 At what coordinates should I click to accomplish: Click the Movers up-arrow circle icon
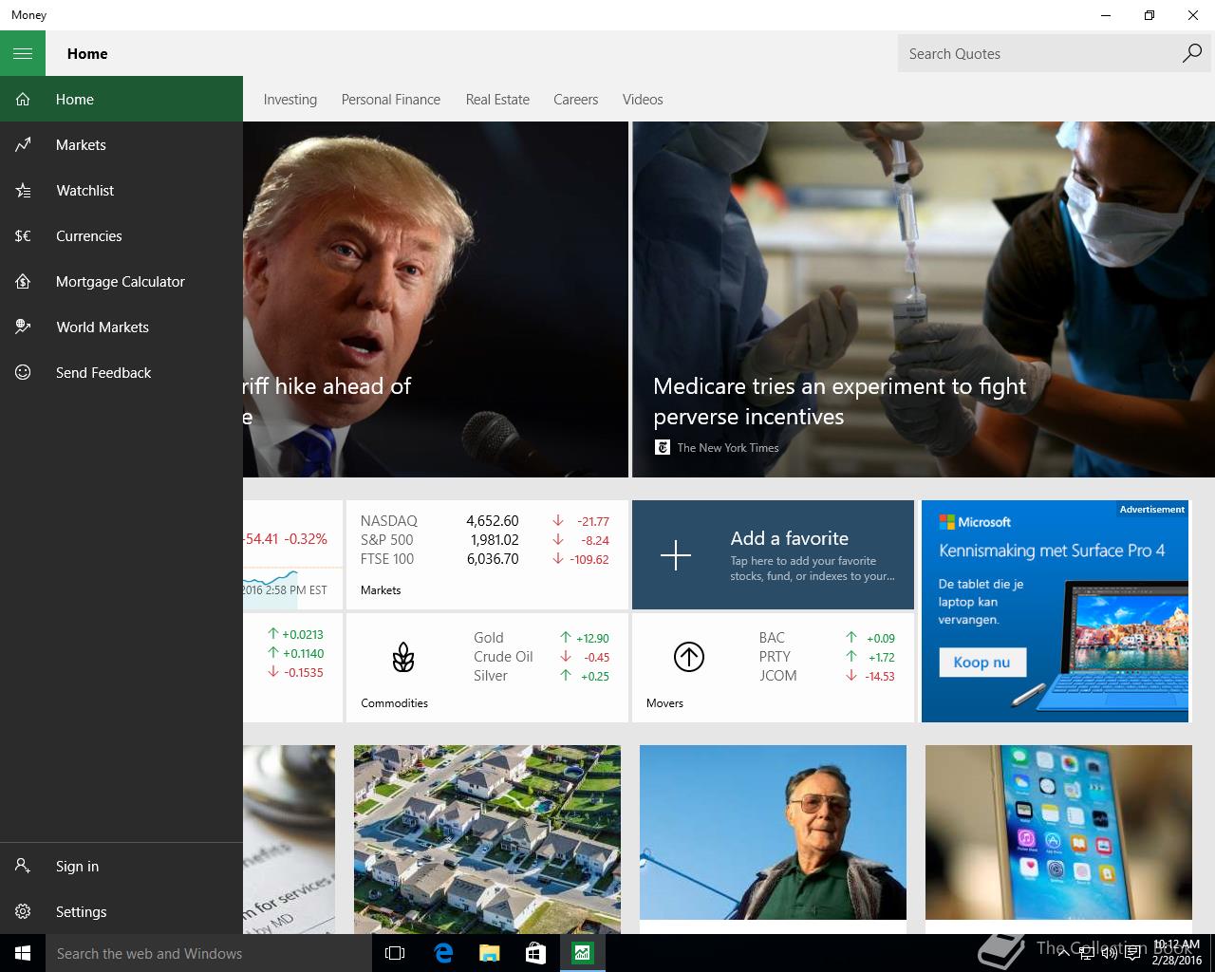click(x=689, y=657)
